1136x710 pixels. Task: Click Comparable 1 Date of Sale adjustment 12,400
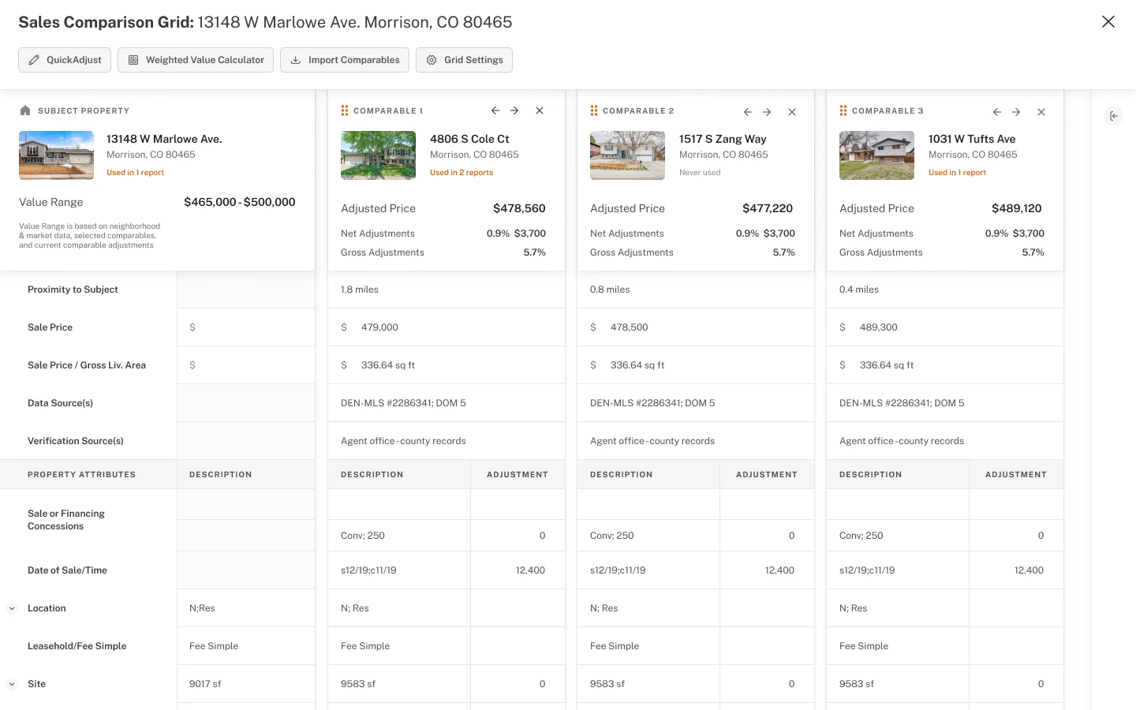click(x=518, y=570)
